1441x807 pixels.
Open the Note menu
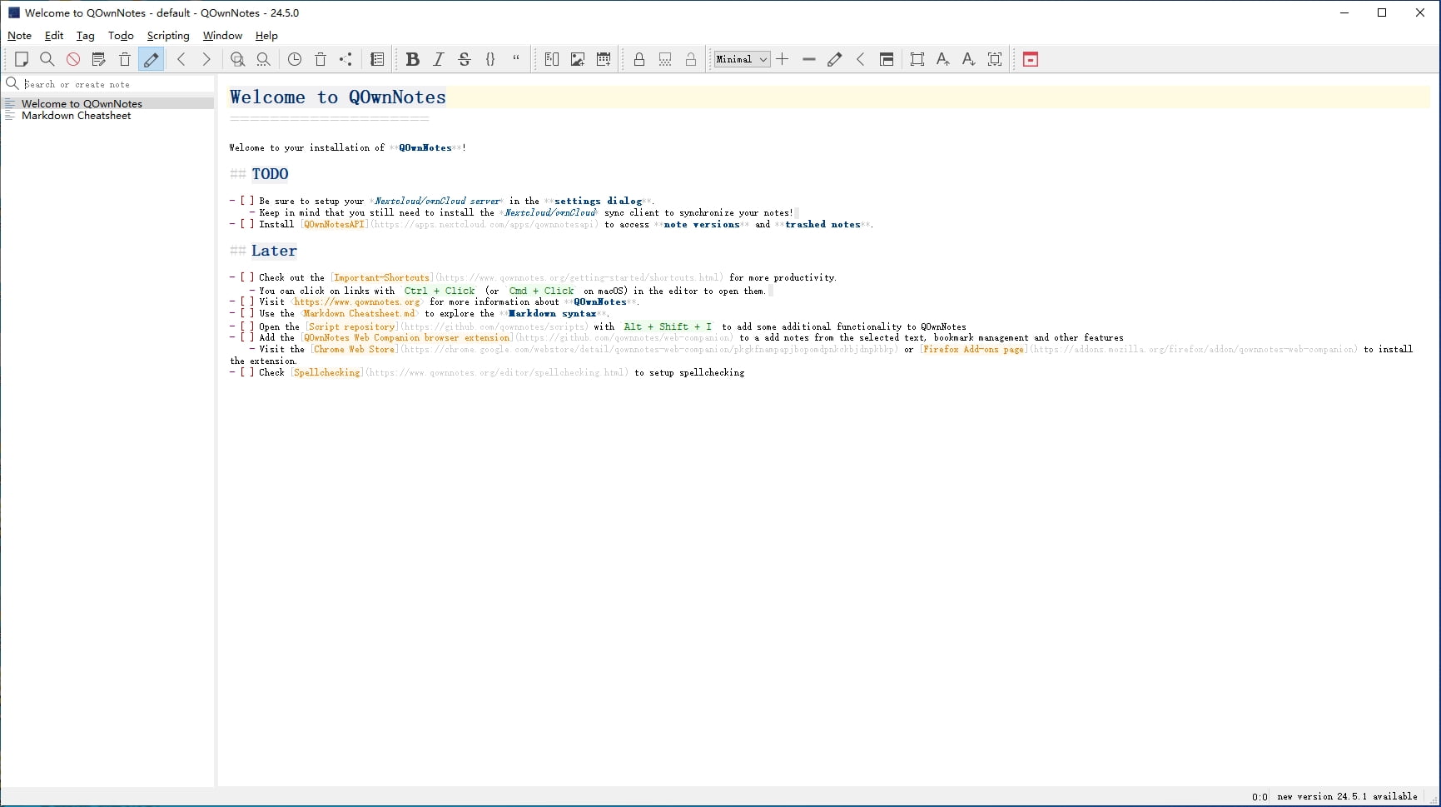point(20,36)
